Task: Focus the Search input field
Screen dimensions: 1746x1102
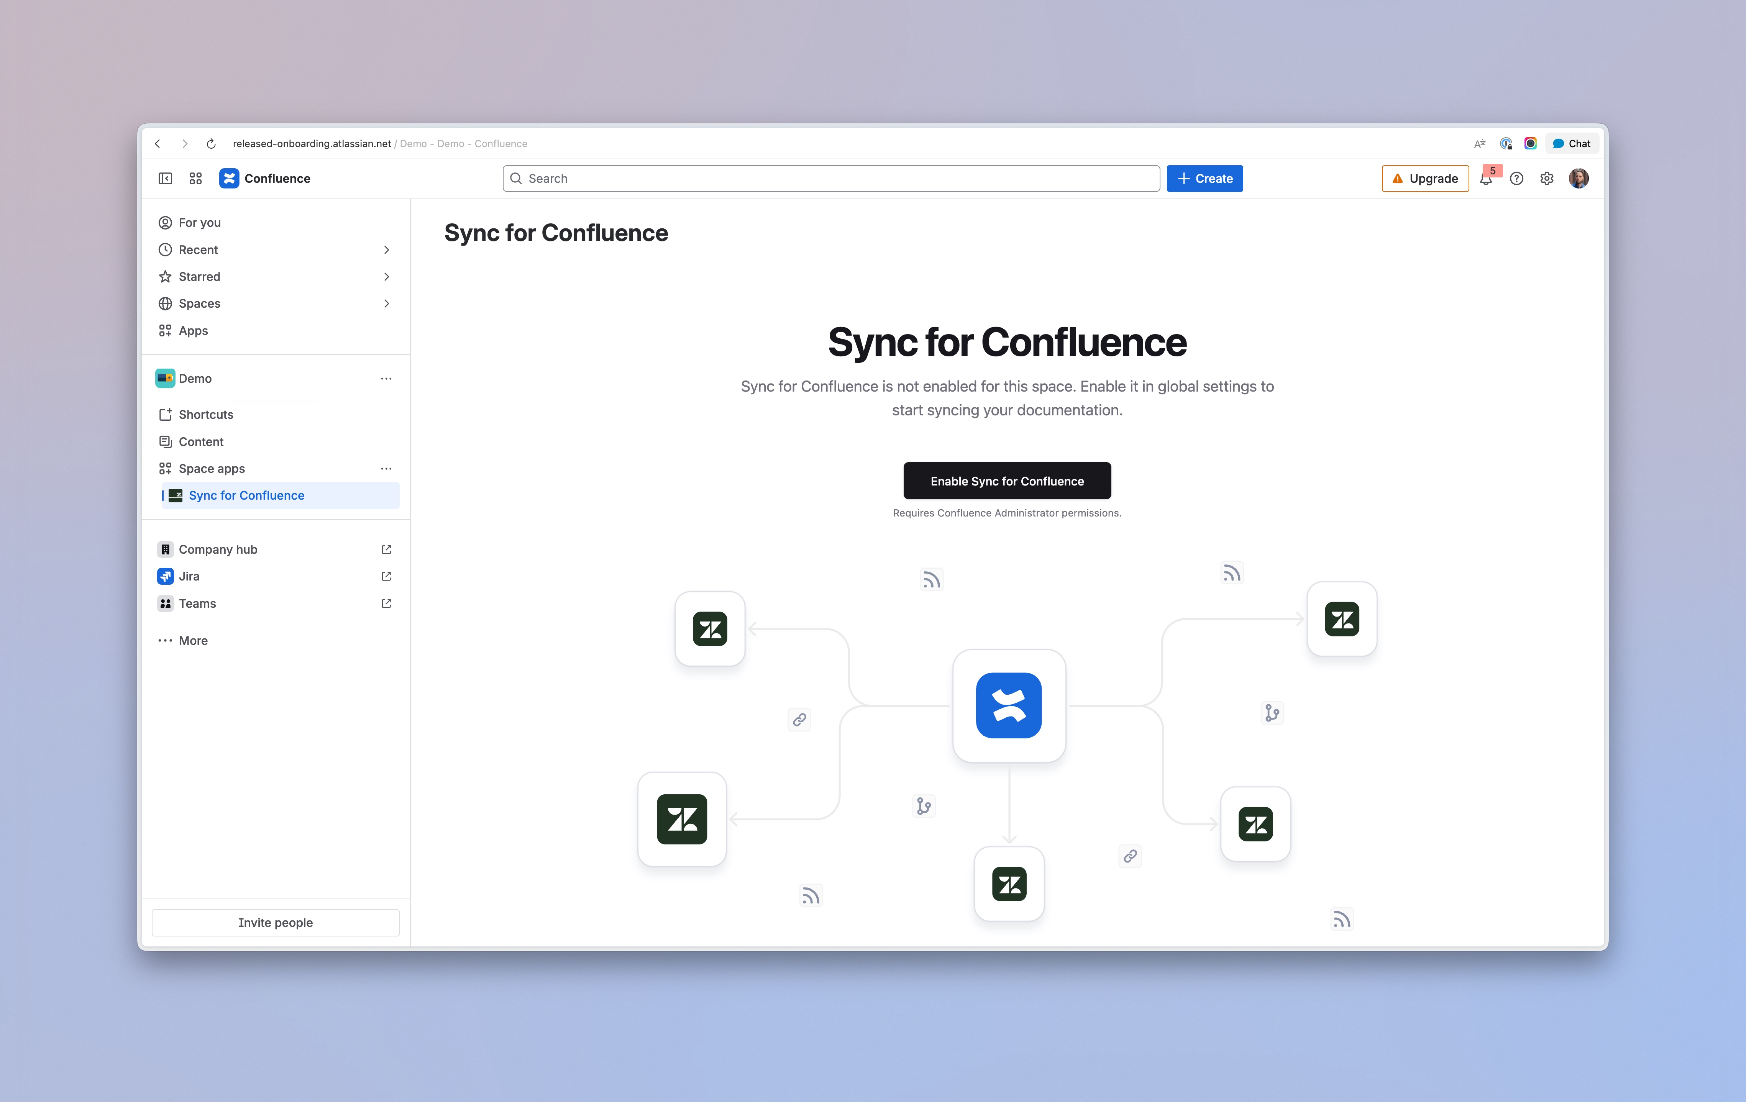Action: 830,178
